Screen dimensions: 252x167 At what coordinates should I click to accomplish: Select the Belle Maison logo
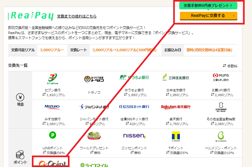[x=221, y=136]
